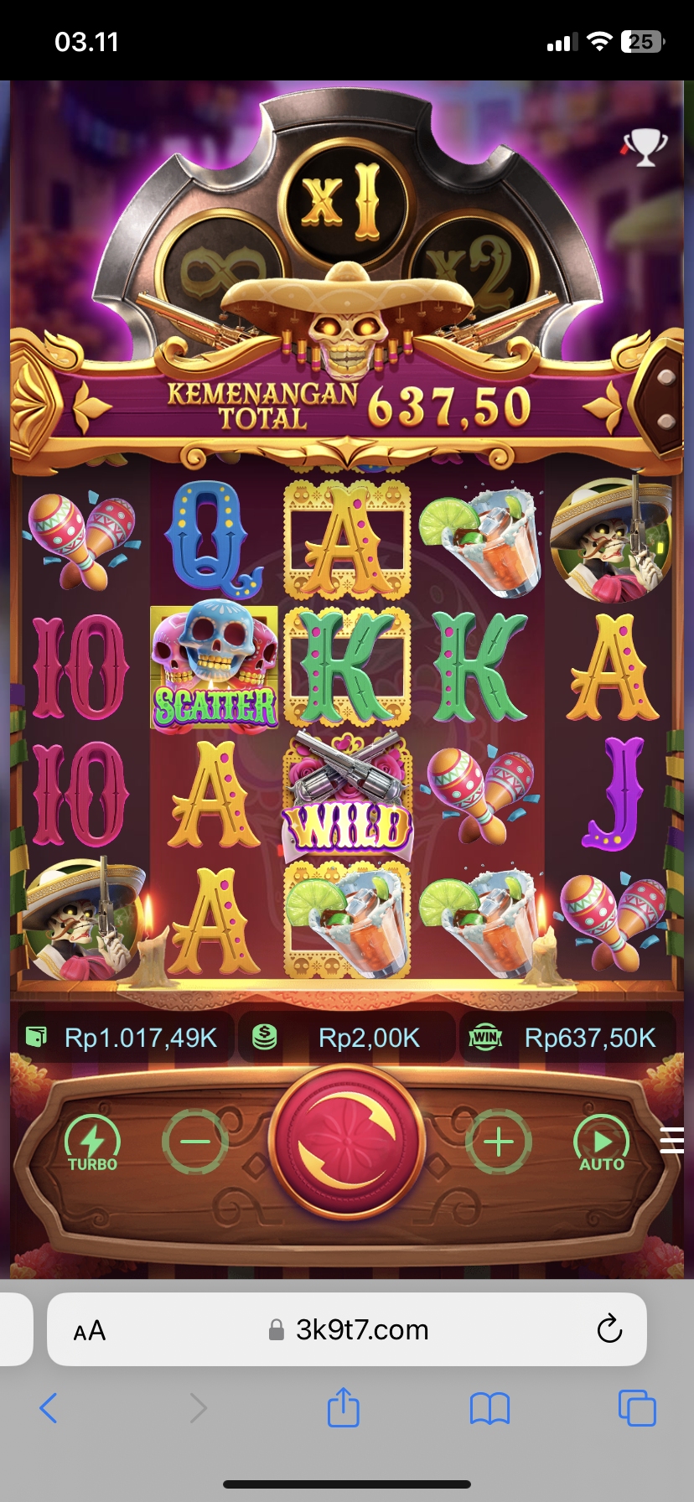Screen dimensions: 694x1502
Task: Go back in Safari
Action: coord(49,1408)
